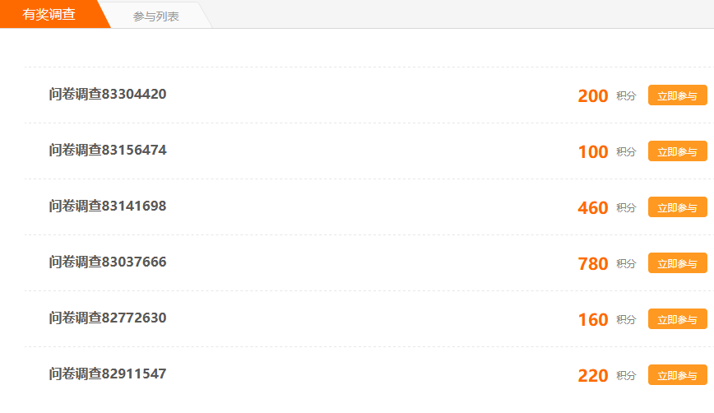Select the 160 积分 points amount
Viewport: 714px width, 413px height.
[x=593, y=320]
